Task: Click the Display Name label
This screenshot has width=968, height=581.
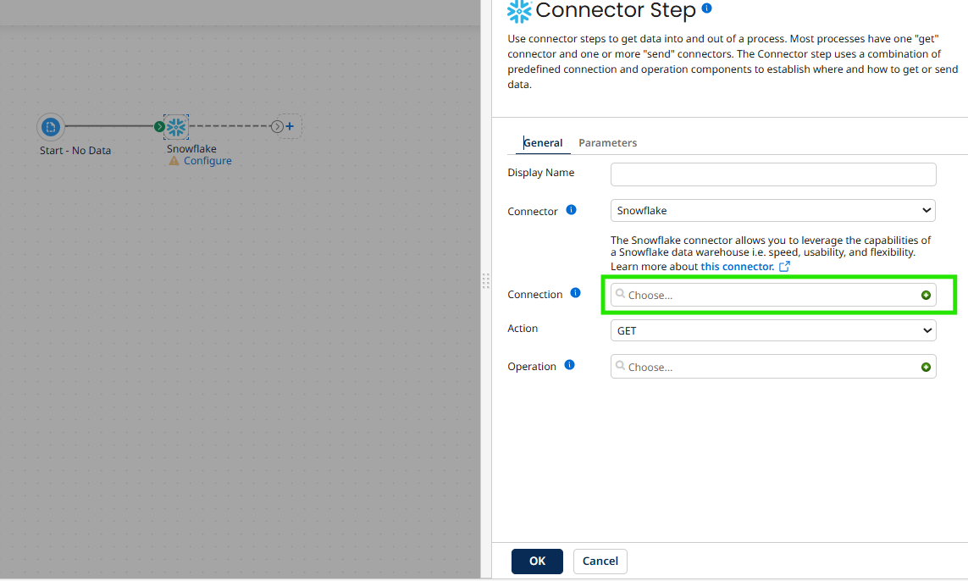Action: coord(541,173)
